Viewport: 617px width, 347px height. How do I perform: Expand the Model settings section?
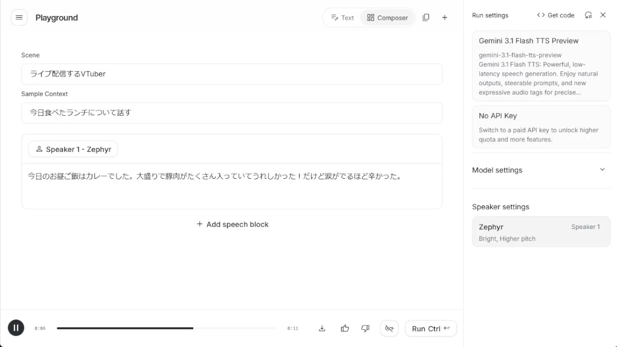(541, 170)
